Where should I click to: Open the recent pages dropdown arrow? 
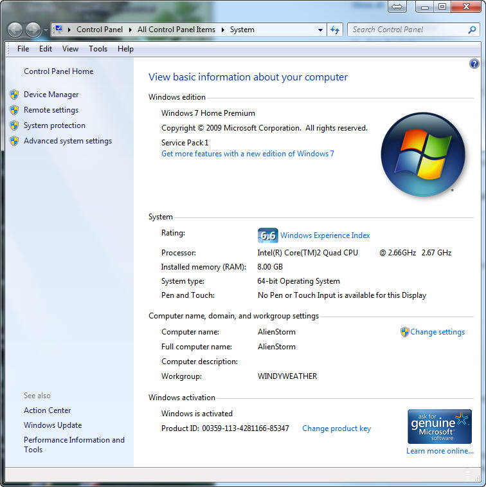pos(46,30)
